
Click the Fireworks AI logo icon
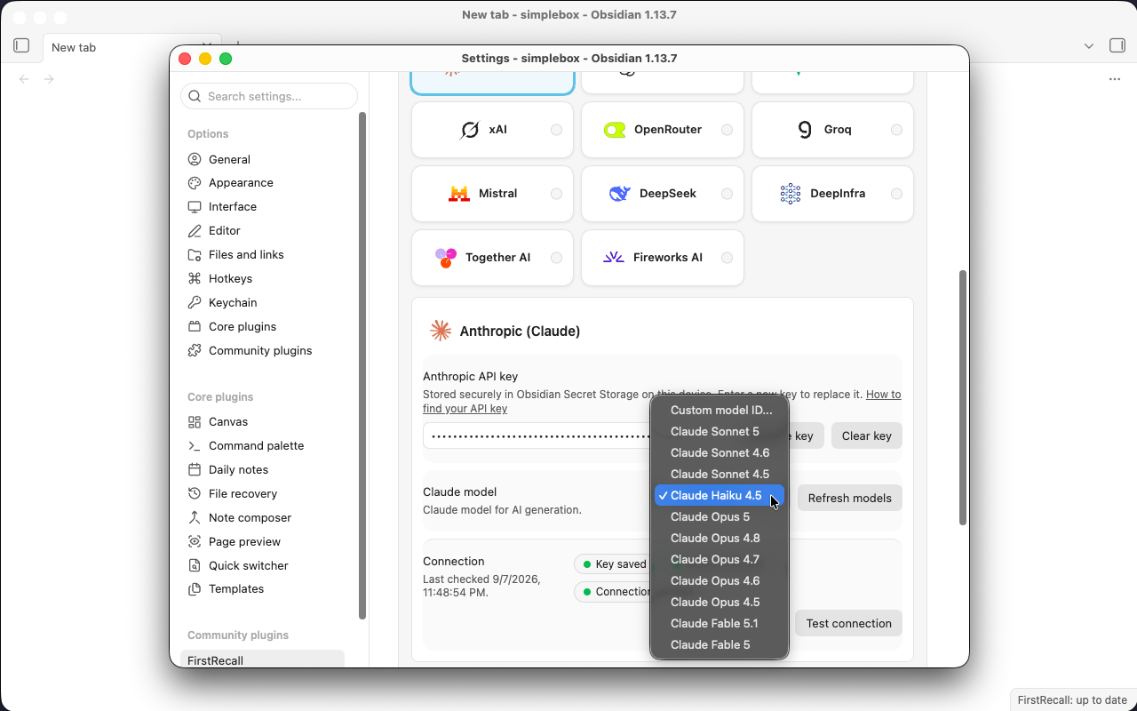(614, 258)
